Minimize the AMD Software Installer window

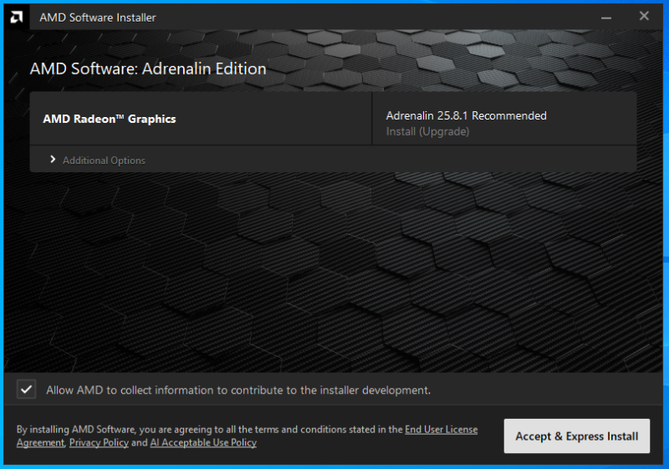click(x=606, y=18)
